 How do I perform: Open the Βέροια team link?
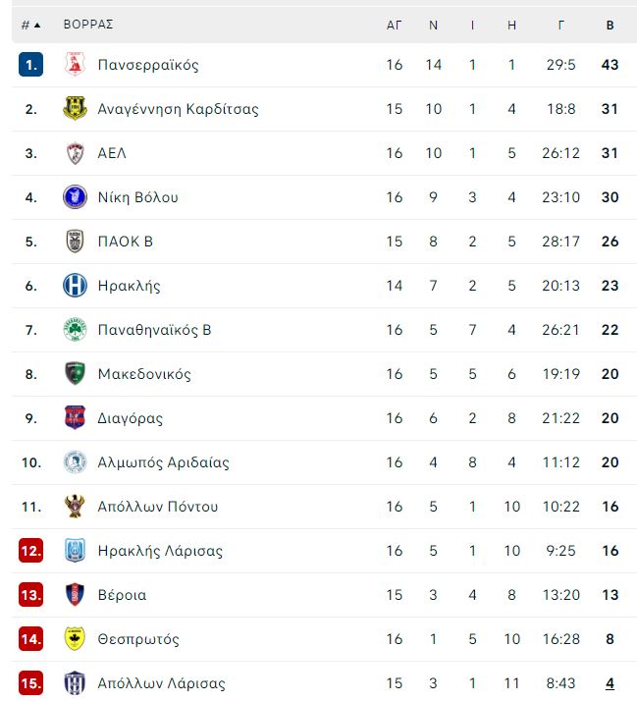[123, 595]
